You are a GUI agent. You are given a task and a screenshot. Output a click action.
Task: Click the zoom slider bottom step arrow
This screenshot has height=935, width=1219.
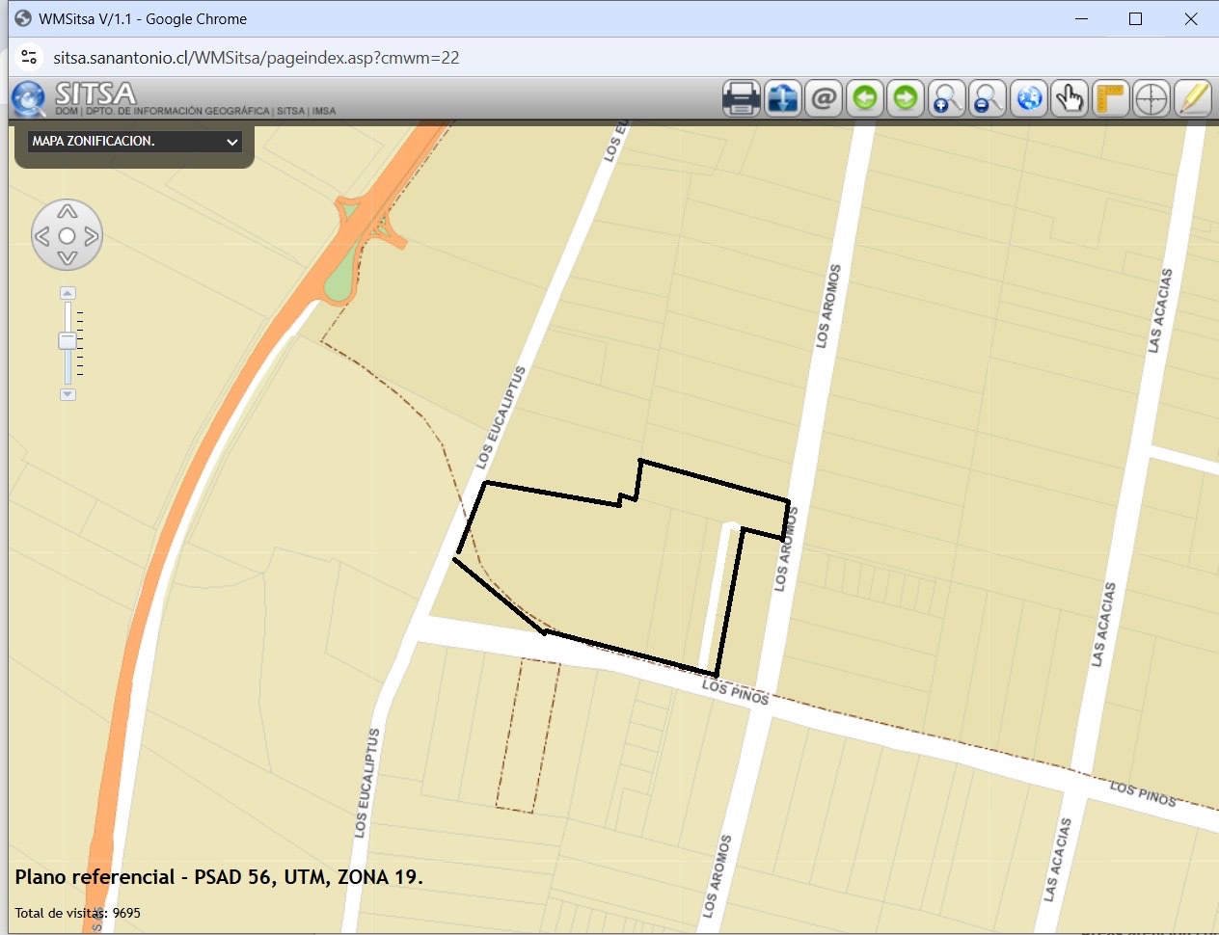click(x=68, y=394)
